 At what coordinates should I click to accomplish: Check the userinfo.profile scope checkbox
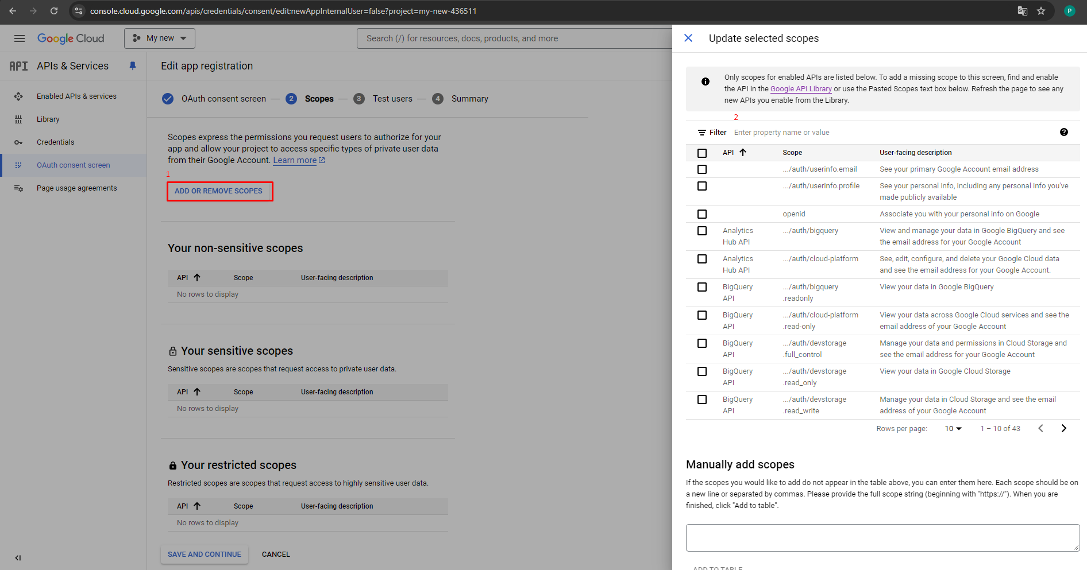(x=702, y=186)
